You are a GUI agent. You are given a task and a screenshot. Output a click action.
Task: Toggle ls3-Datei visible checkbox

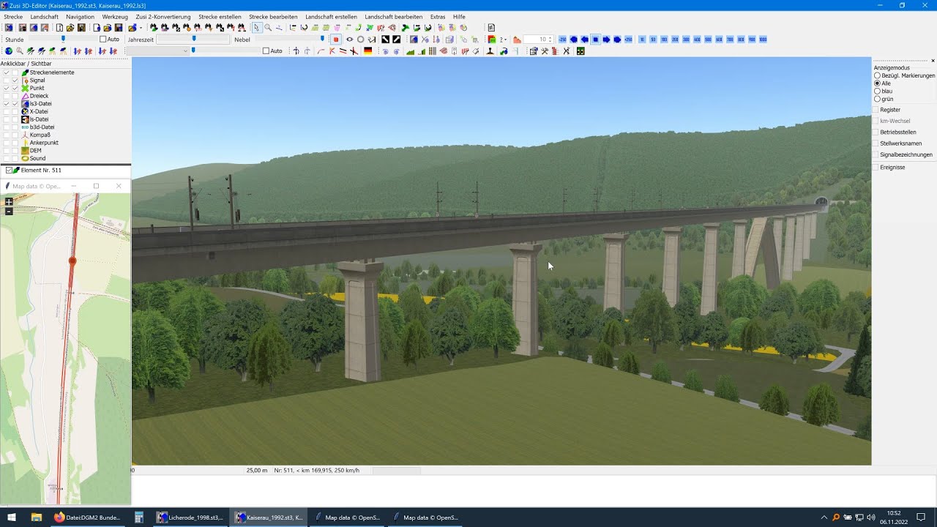pos(15,104)
